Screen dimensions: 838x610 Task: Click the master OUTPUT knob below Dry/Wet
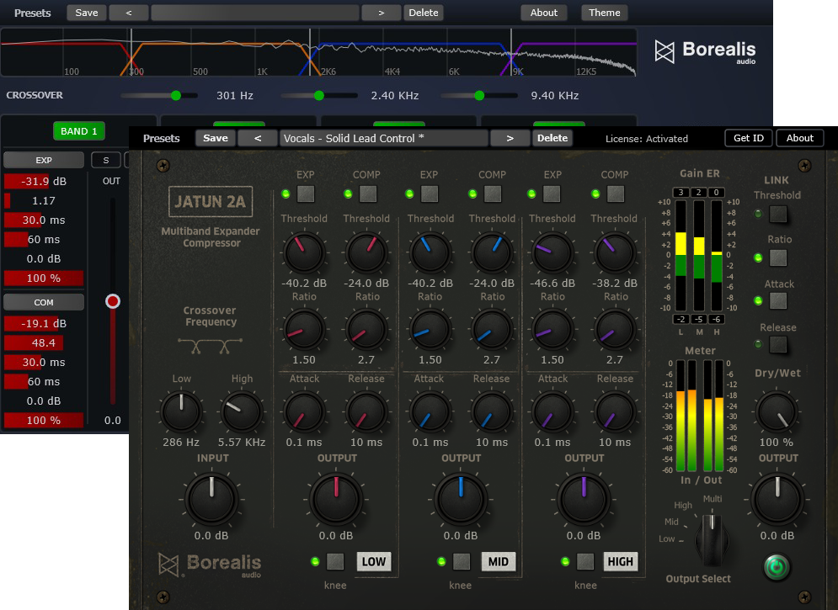(777, 499)
